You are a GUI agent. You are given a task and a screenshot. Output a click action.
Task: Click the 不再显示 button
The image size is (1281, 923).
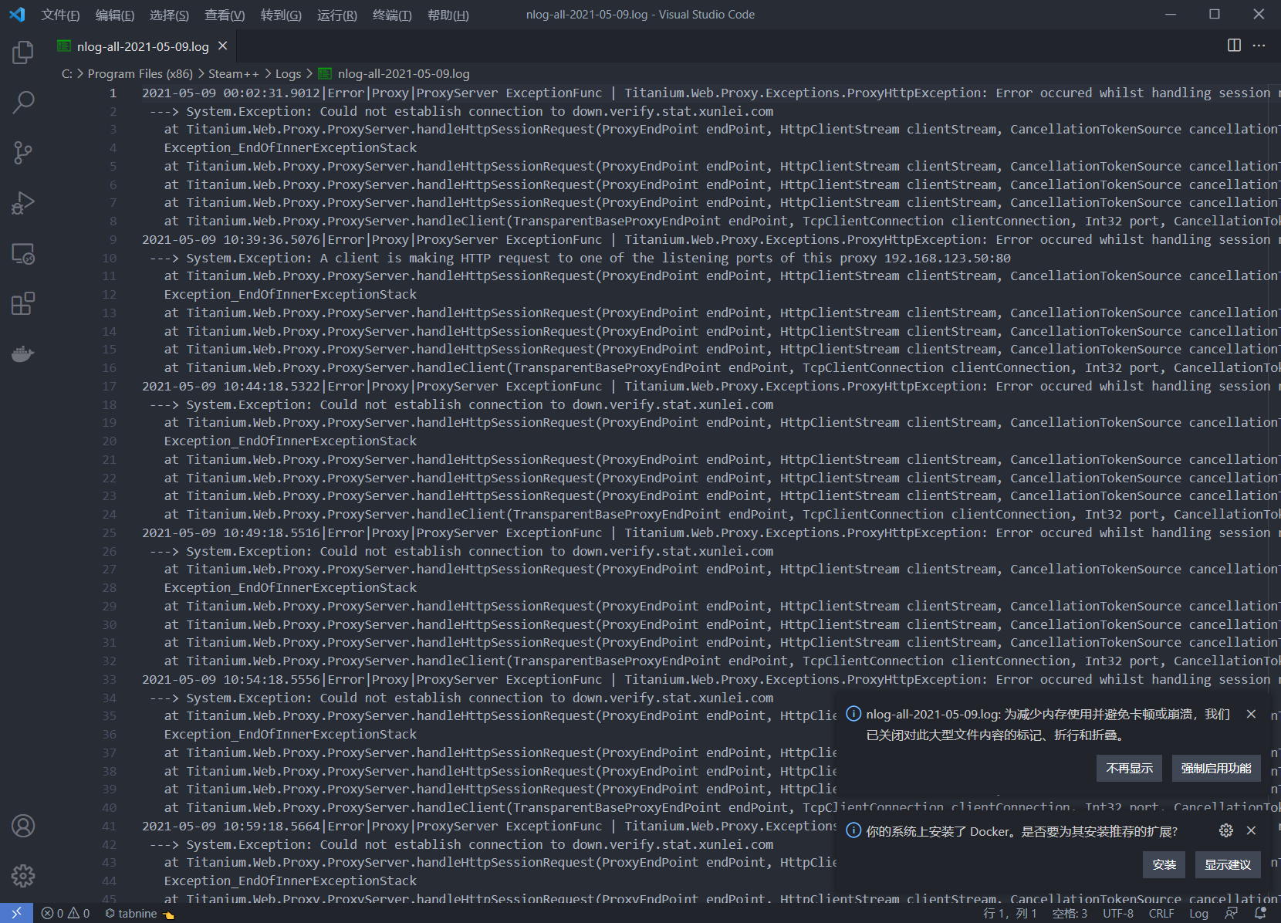click(1129, 768)
